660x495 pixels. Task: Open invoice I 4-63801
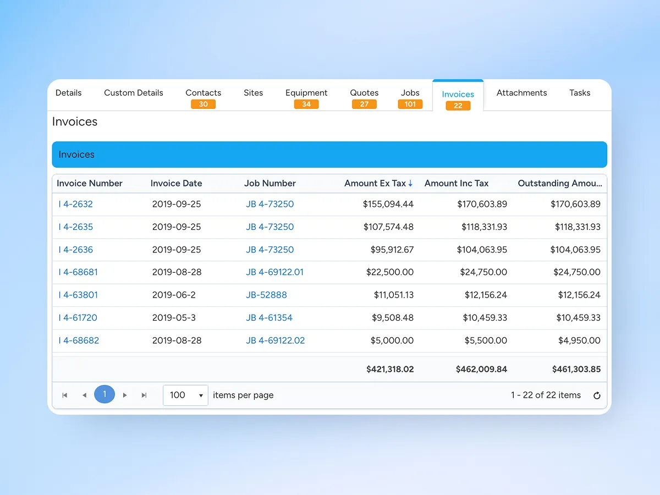78,295
